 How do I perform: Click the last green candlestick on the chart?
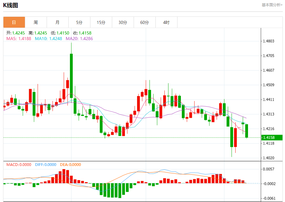[247, 131]
